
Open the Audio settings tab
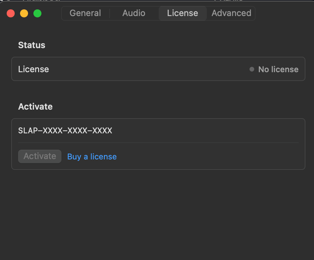tap(133, 13)
